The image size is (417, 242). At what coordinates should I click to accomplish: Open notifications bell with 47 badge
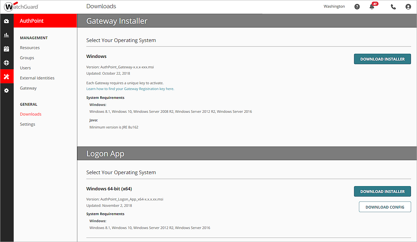click(x=372, y=7)
